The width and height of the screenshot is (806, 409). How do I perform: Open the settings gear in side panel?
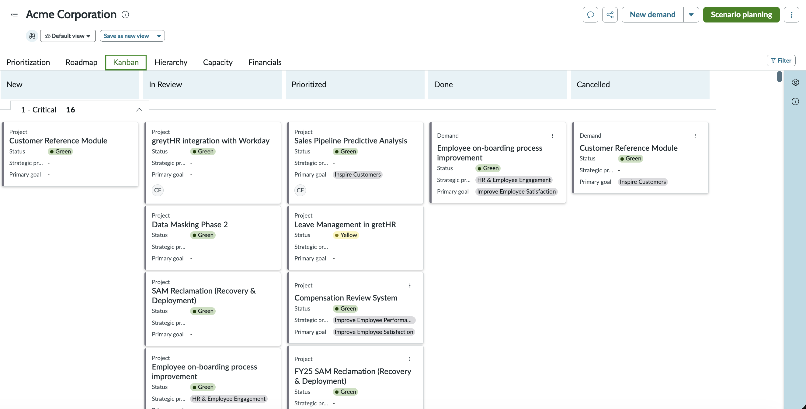pyautogui.click(x=795, y=82)
